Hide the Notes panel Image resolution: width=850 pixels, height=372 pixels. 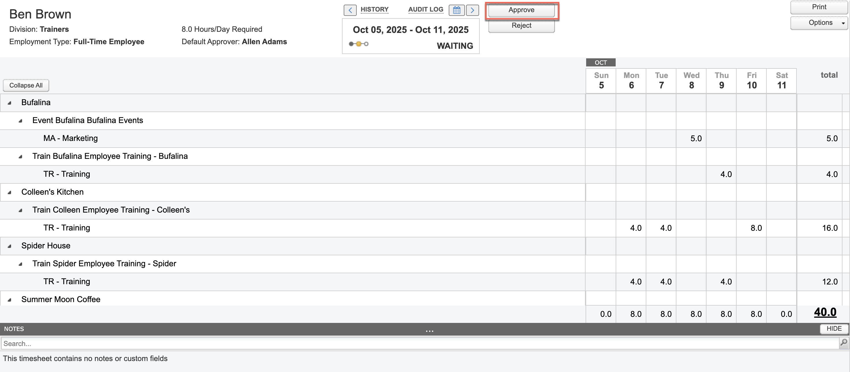834,328
